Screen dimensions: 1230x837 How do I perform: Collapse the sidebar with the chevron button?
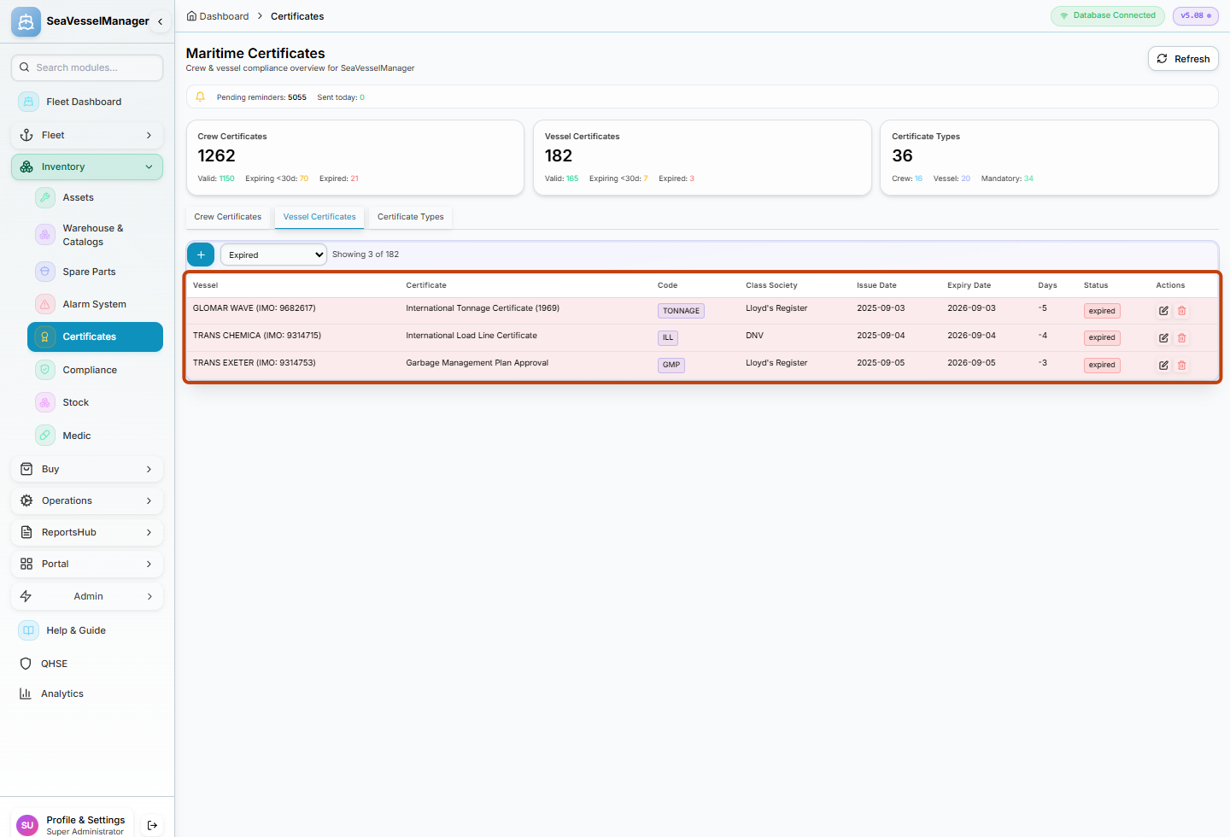click(x=160, y=21)
